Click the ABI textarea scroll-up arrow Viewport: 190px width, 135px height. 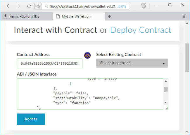coord(166,81)
